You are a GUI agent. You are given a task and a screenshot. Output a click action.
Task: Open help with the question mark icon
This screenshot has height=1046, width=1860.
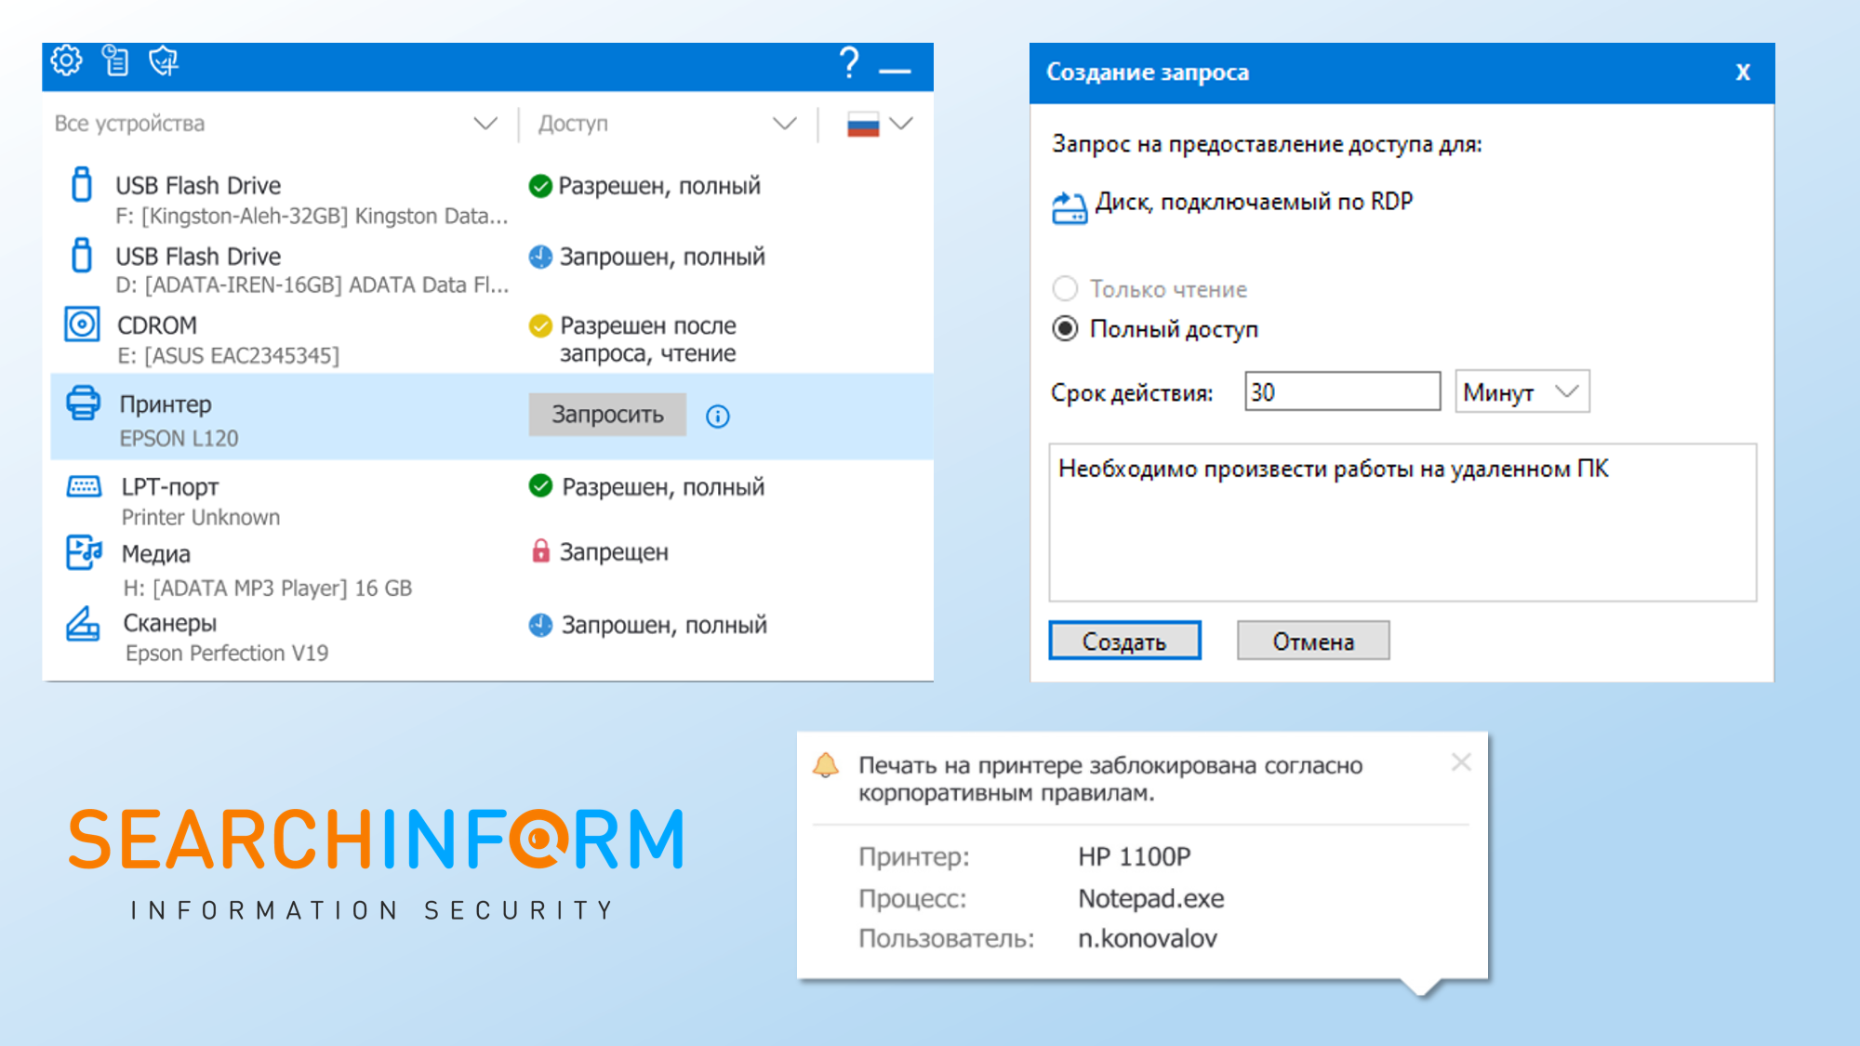(x=848, y=63)
